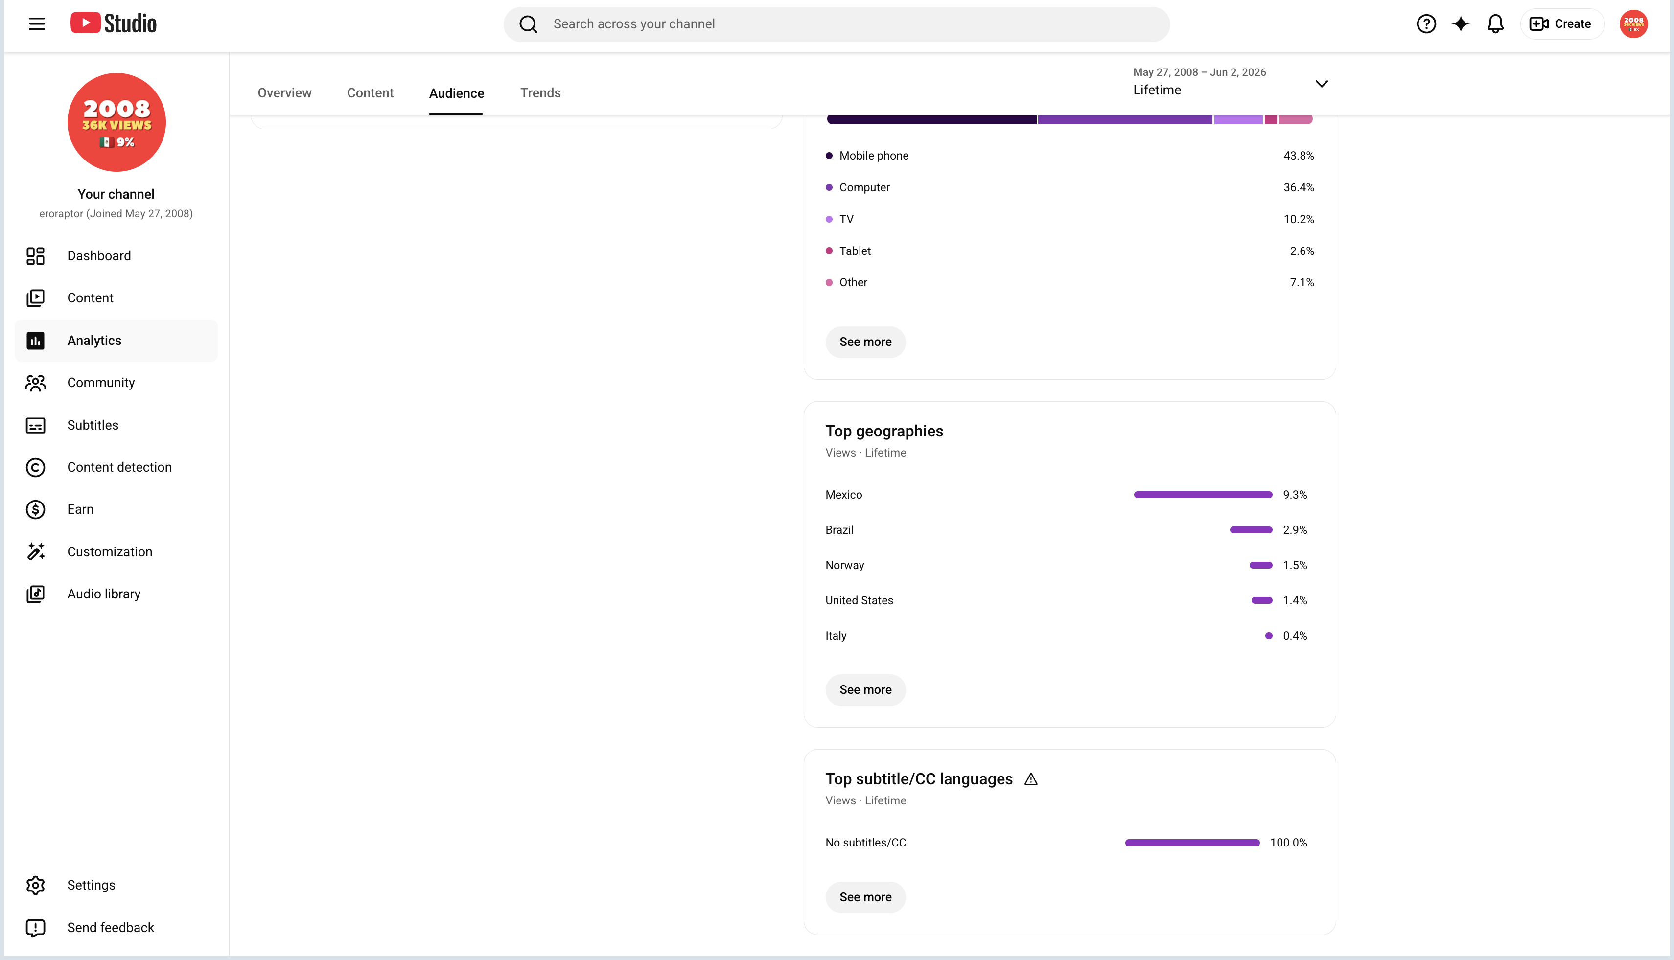Click the Computer segment of device bar
The width and height of the screenshot is (1674, 960).
pyautogui.click(x=1125, y=120)
